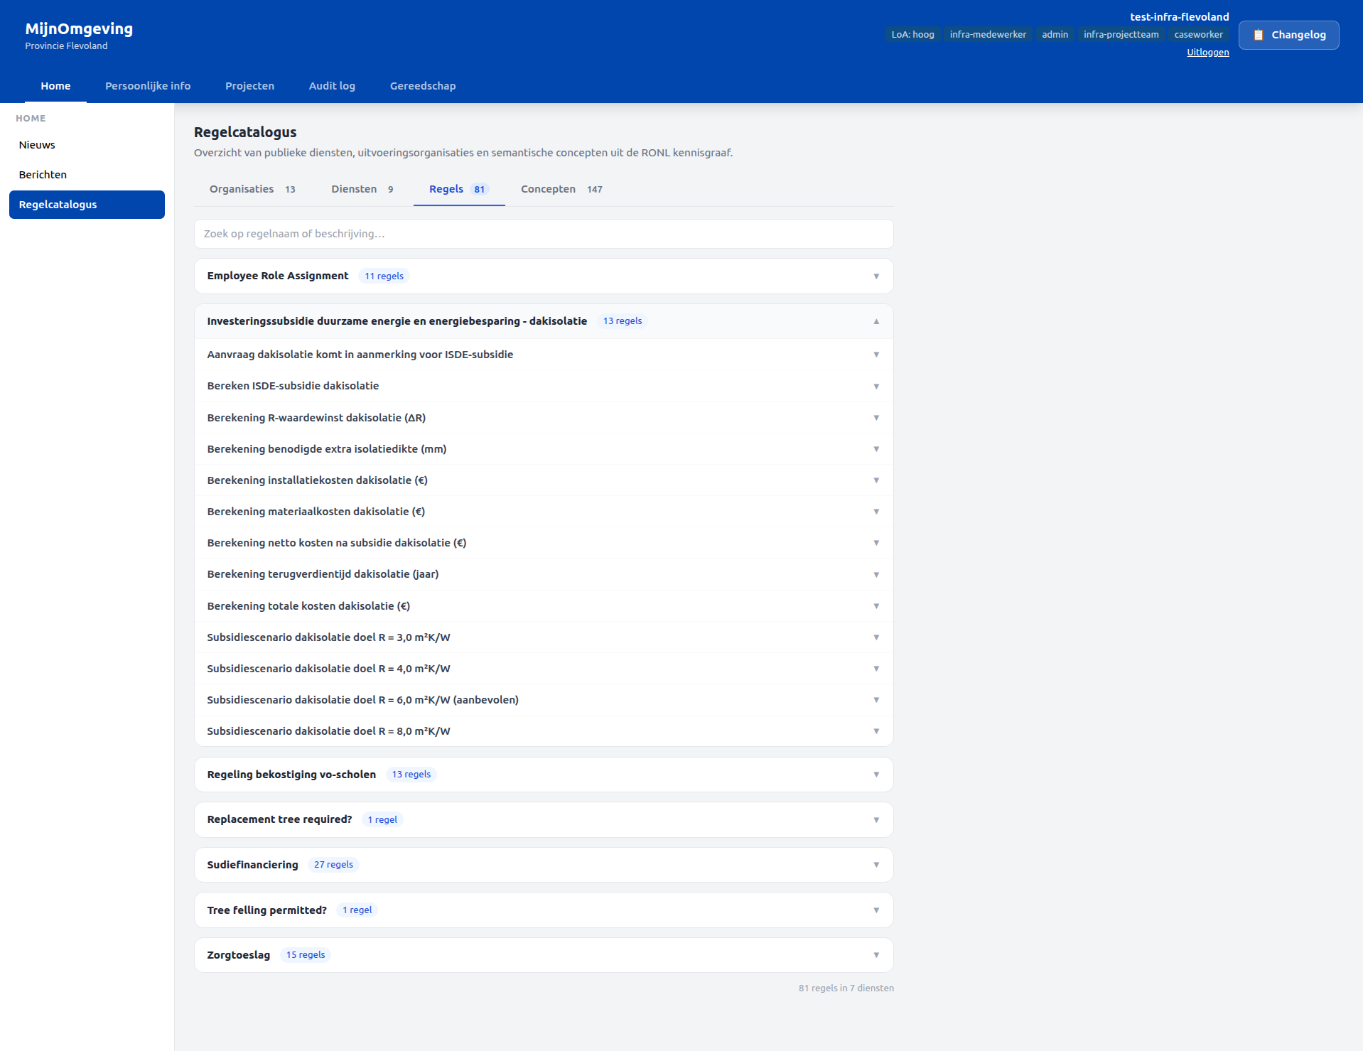Click the Uitloggen link

(1207, 52)
